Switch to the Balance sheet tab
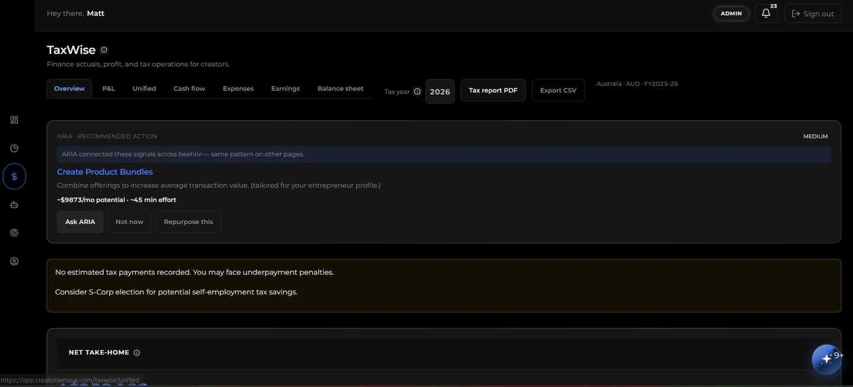This screenshot has width=853, height=387. tap(341, 89)
